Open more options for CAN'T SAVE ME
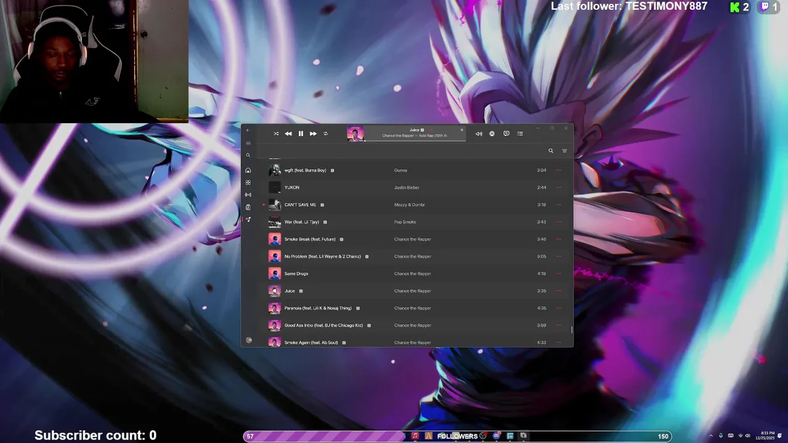Viewport: 788px width, 443px height. pyautogui.click(x=559, y=205)
